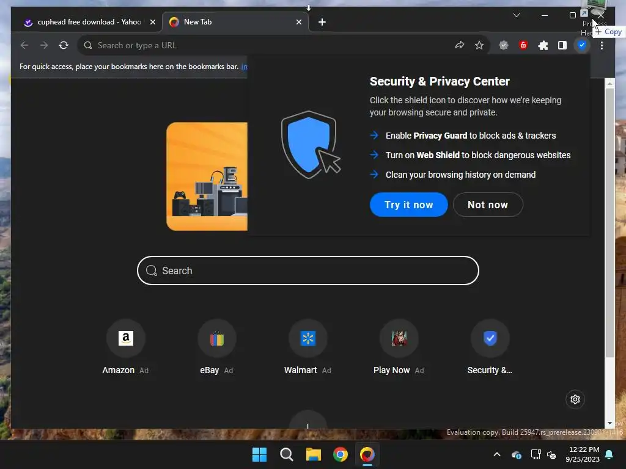Open the Windows Start menu
The width and height of the screenshot is (626, 469).
point(259,454)
